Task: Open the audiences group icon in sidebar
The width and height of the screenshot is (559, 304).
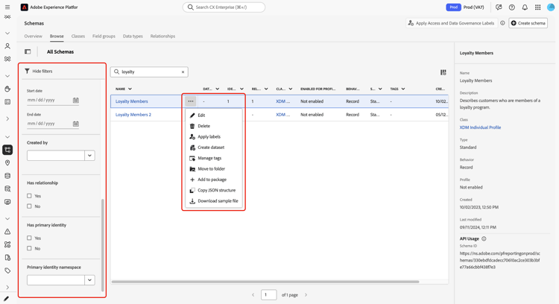Action: click(7, 59)
